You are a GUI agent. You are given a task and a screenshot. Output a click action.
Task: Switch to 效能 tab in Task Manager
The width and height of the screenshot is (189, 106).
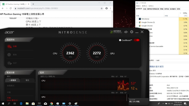[x=145, y=9]
